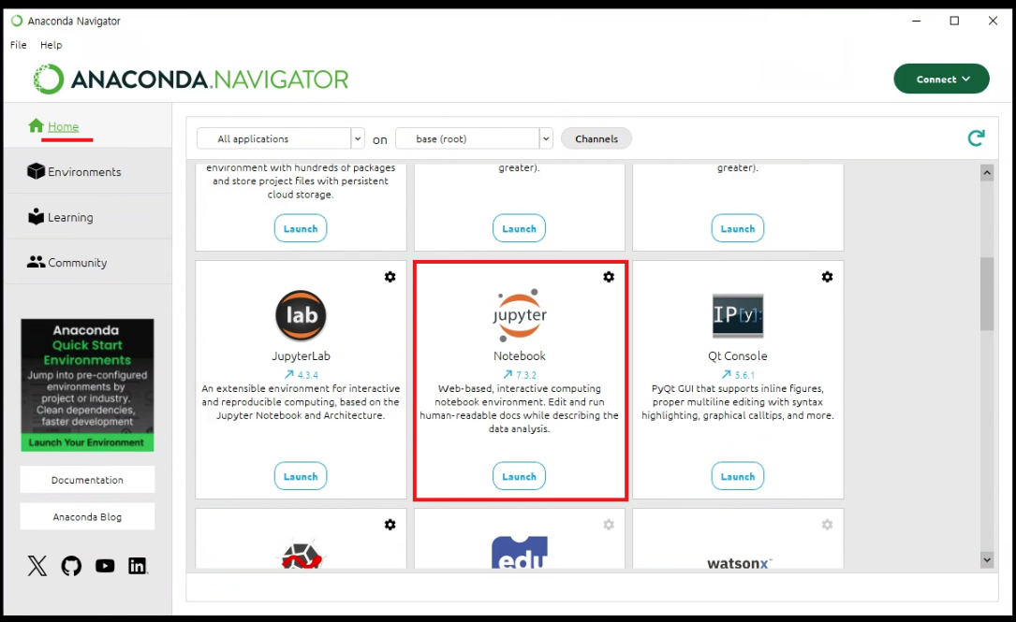Open the Qt Console gear settings icon
The height and width of the screenshot is (622, 1016).
pos(828,277)
